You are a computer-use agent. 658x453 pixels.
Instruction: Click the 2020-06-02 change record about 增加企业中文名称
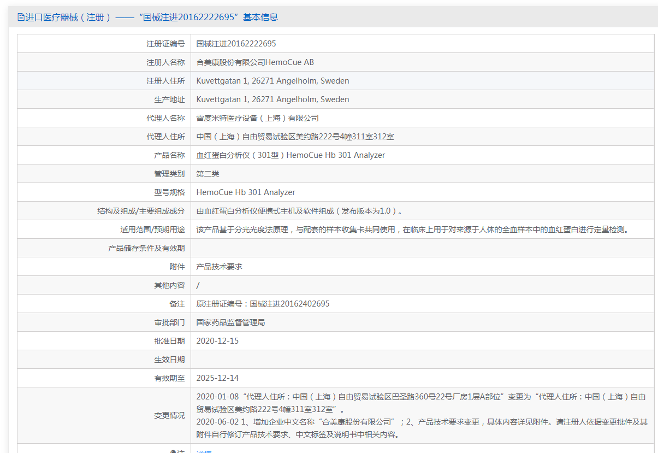click(422, 428)
